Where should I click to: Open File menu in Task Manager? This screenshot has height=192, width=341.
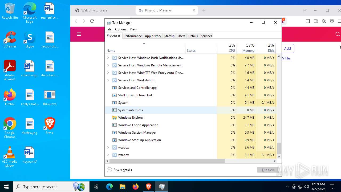coord(109,29)
